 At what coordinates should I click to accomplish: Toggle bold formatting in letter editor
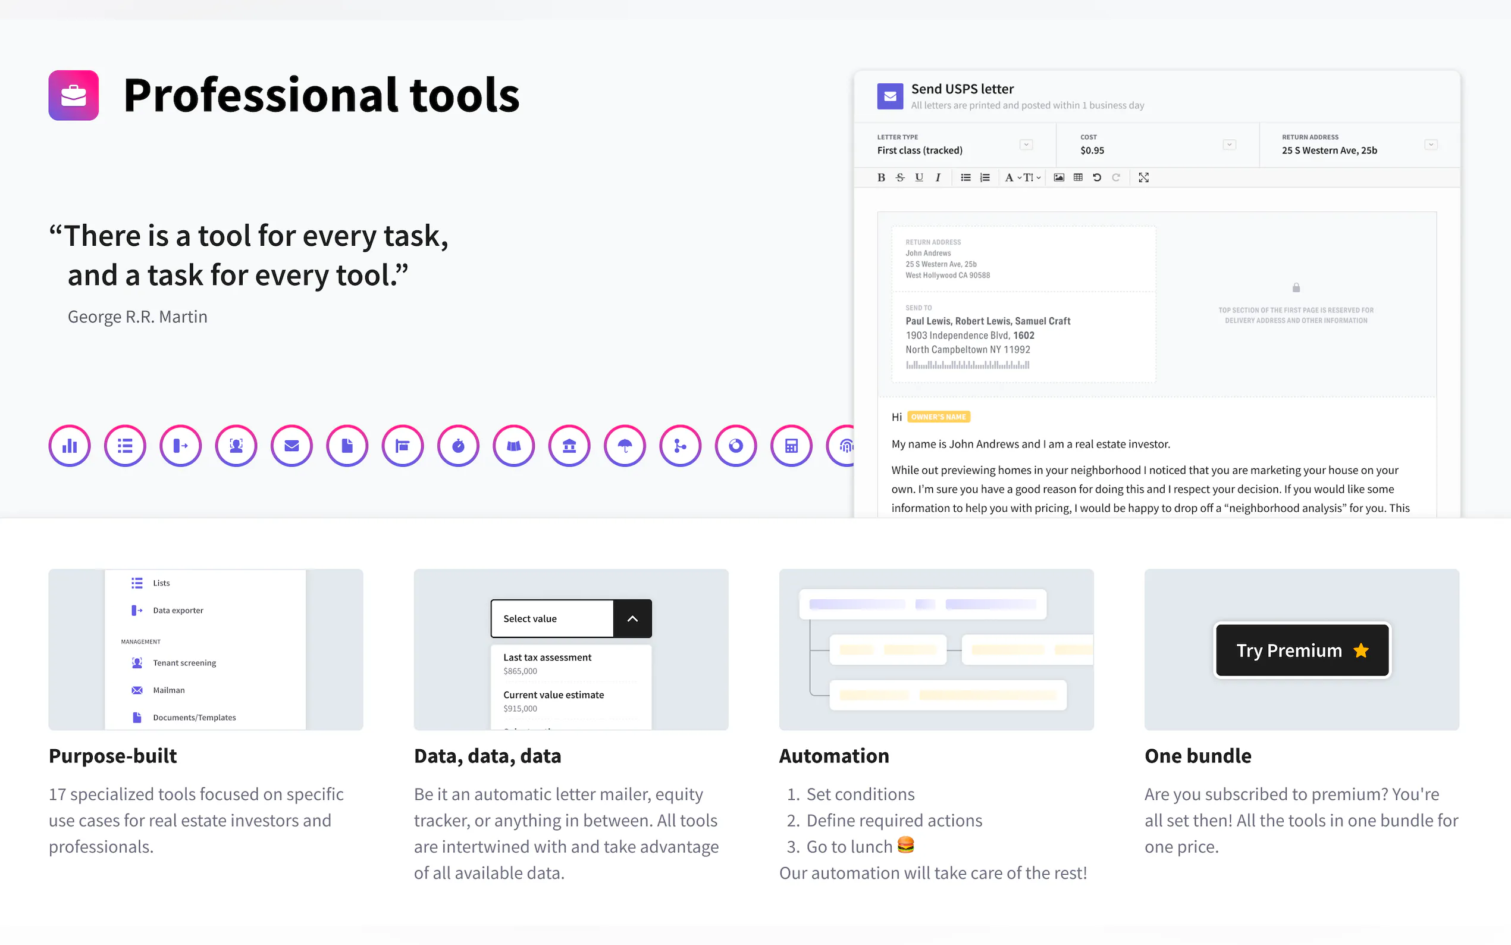(x=881, y=177)
